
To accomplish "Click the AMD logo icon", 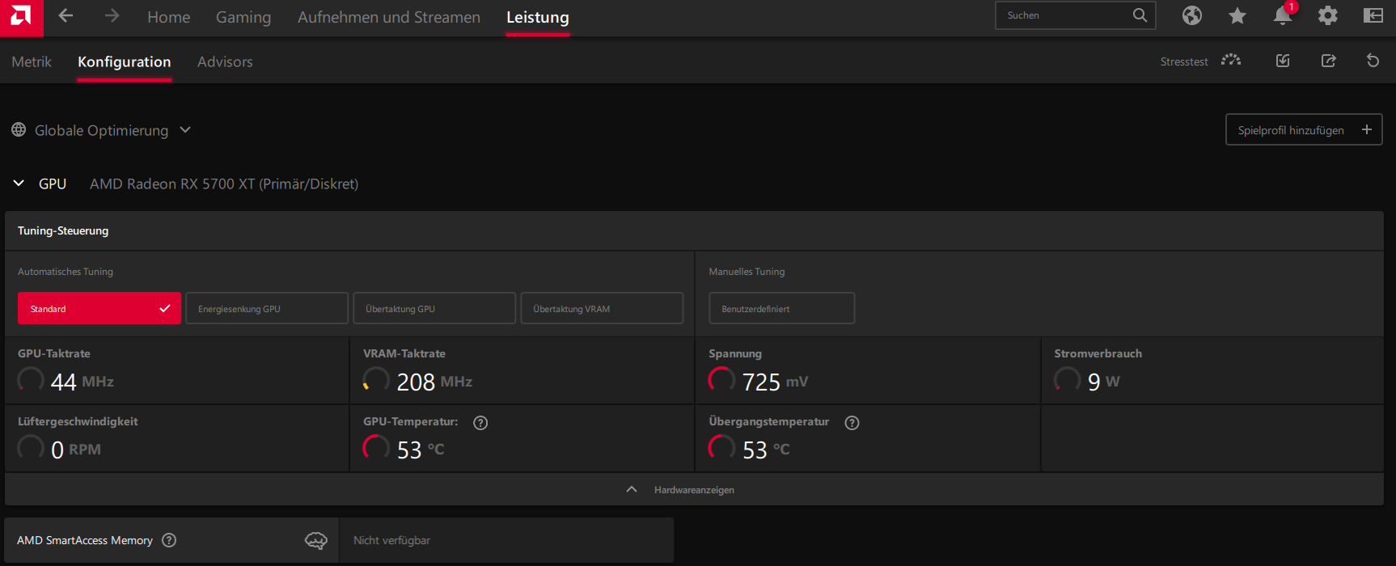I will coord(21,16).
